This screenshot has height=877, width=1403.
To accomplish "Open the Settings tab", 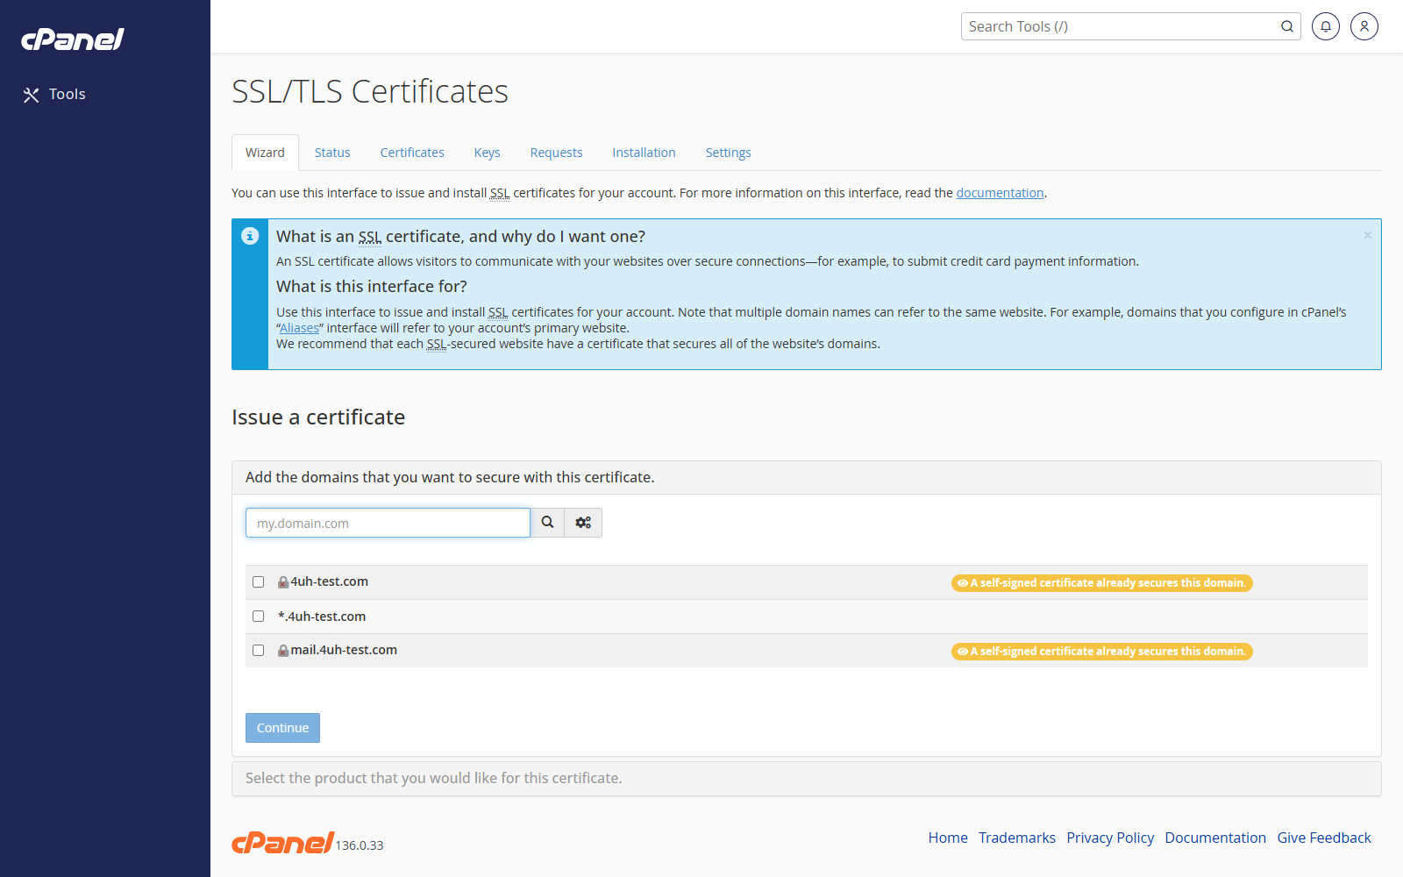I will pyautogui.click(x=728, y=153).
